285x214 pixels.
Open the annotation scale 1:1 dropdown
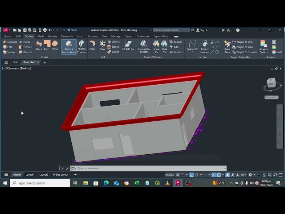click(x=244, y=175)
